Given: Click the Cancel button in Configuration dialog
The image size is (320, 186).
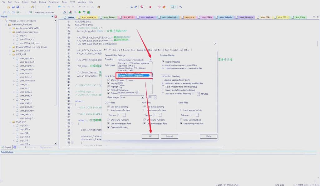Looking at the screenshot, I should 170,136.
